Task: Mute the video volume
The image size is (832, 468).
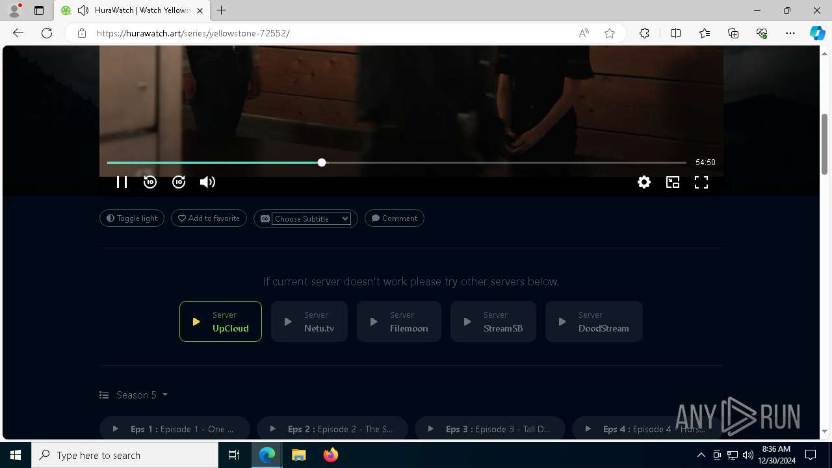Action: tap(207, 182)
